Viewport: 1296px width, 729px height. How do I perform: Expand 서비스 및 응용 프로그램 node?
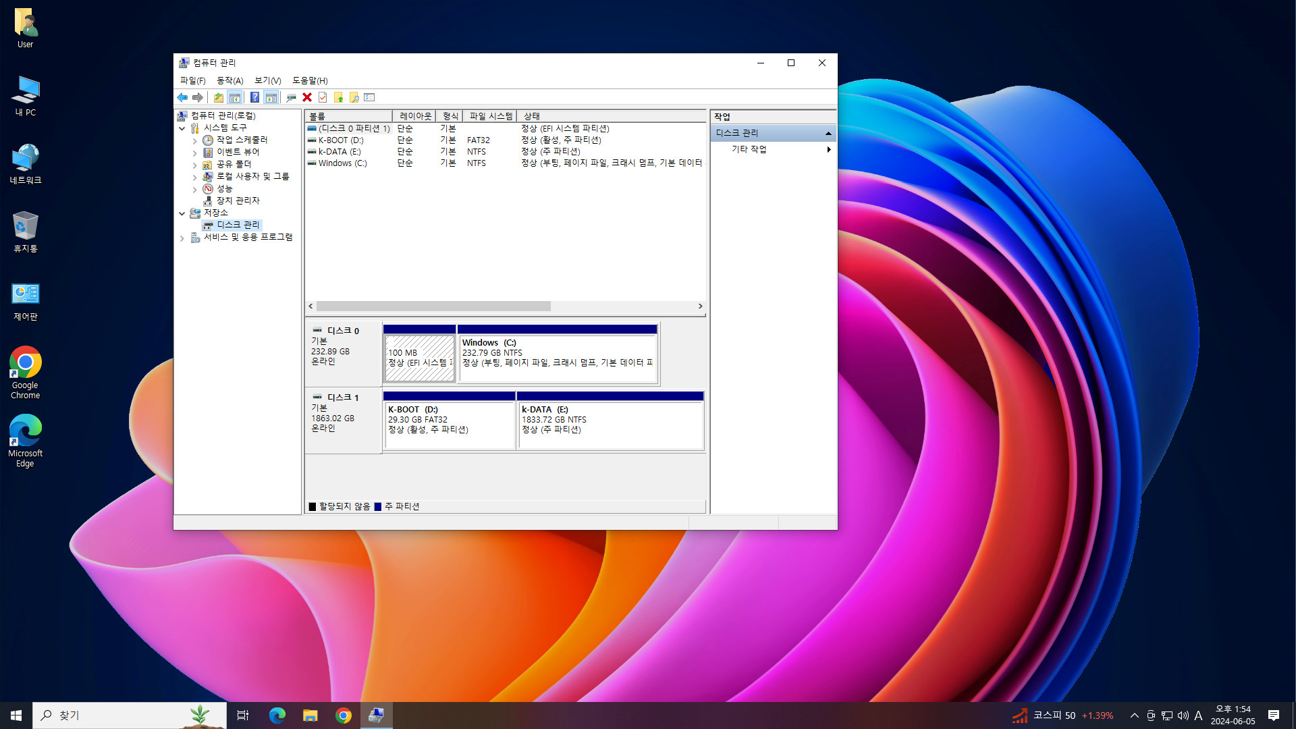(x=182, y=238)
